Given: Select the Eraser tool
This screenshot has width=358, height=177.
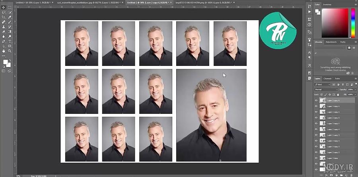Looking at the screenshot, I should coord(4,32).
